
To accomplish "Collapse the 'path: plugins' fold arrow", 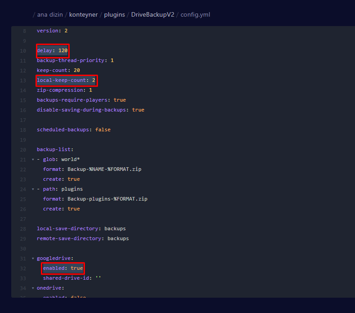I will pyautogui.click(x=33, y=189).
